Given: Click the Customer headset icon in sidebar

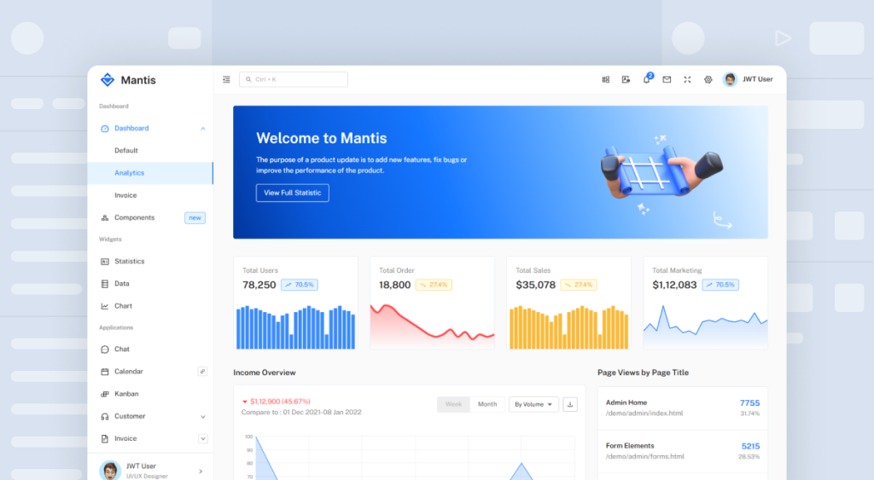Looking at the screenshot, I should tap(104, 417).
